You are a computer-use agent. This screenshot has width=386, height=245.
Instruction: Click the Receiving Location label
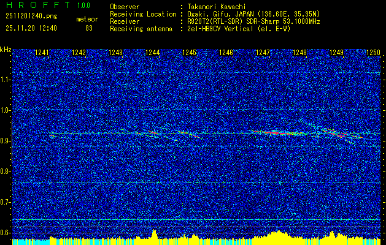[x=143, y=14]
